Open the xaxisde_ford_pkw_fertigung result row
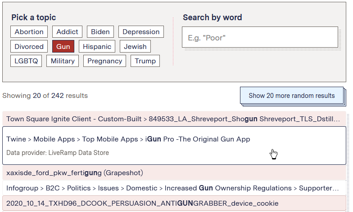353x212 pixels. (174, 172)
